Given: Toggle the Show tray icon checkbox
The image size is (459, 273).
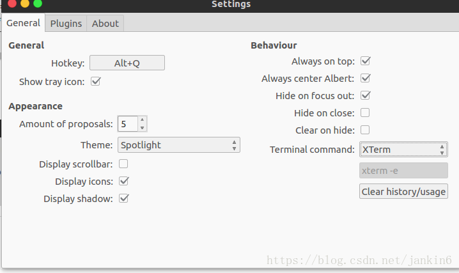Looking at the screenshot, I should point(96,81).
